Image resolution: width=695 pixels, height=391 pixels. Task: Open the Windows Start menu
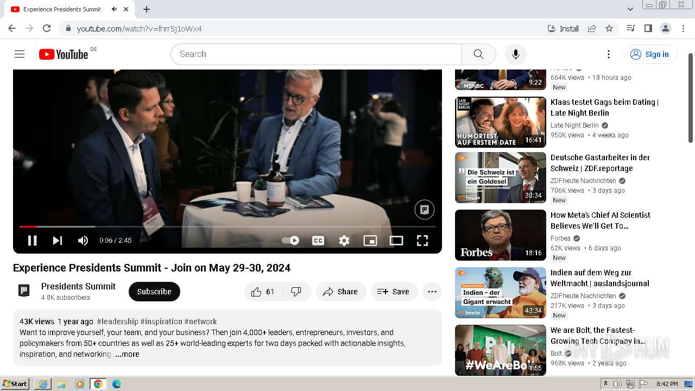point(15,384)
